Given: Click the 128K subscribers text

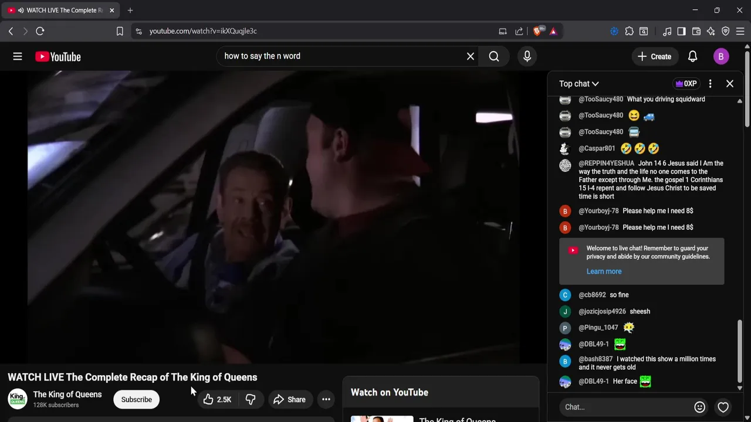Looking at the screenshot, I should [x=56, y=405].
